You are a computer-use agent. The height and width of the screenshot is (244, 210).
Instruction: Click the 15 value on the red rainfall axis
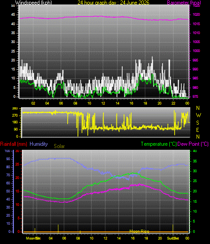click(17, 191)
